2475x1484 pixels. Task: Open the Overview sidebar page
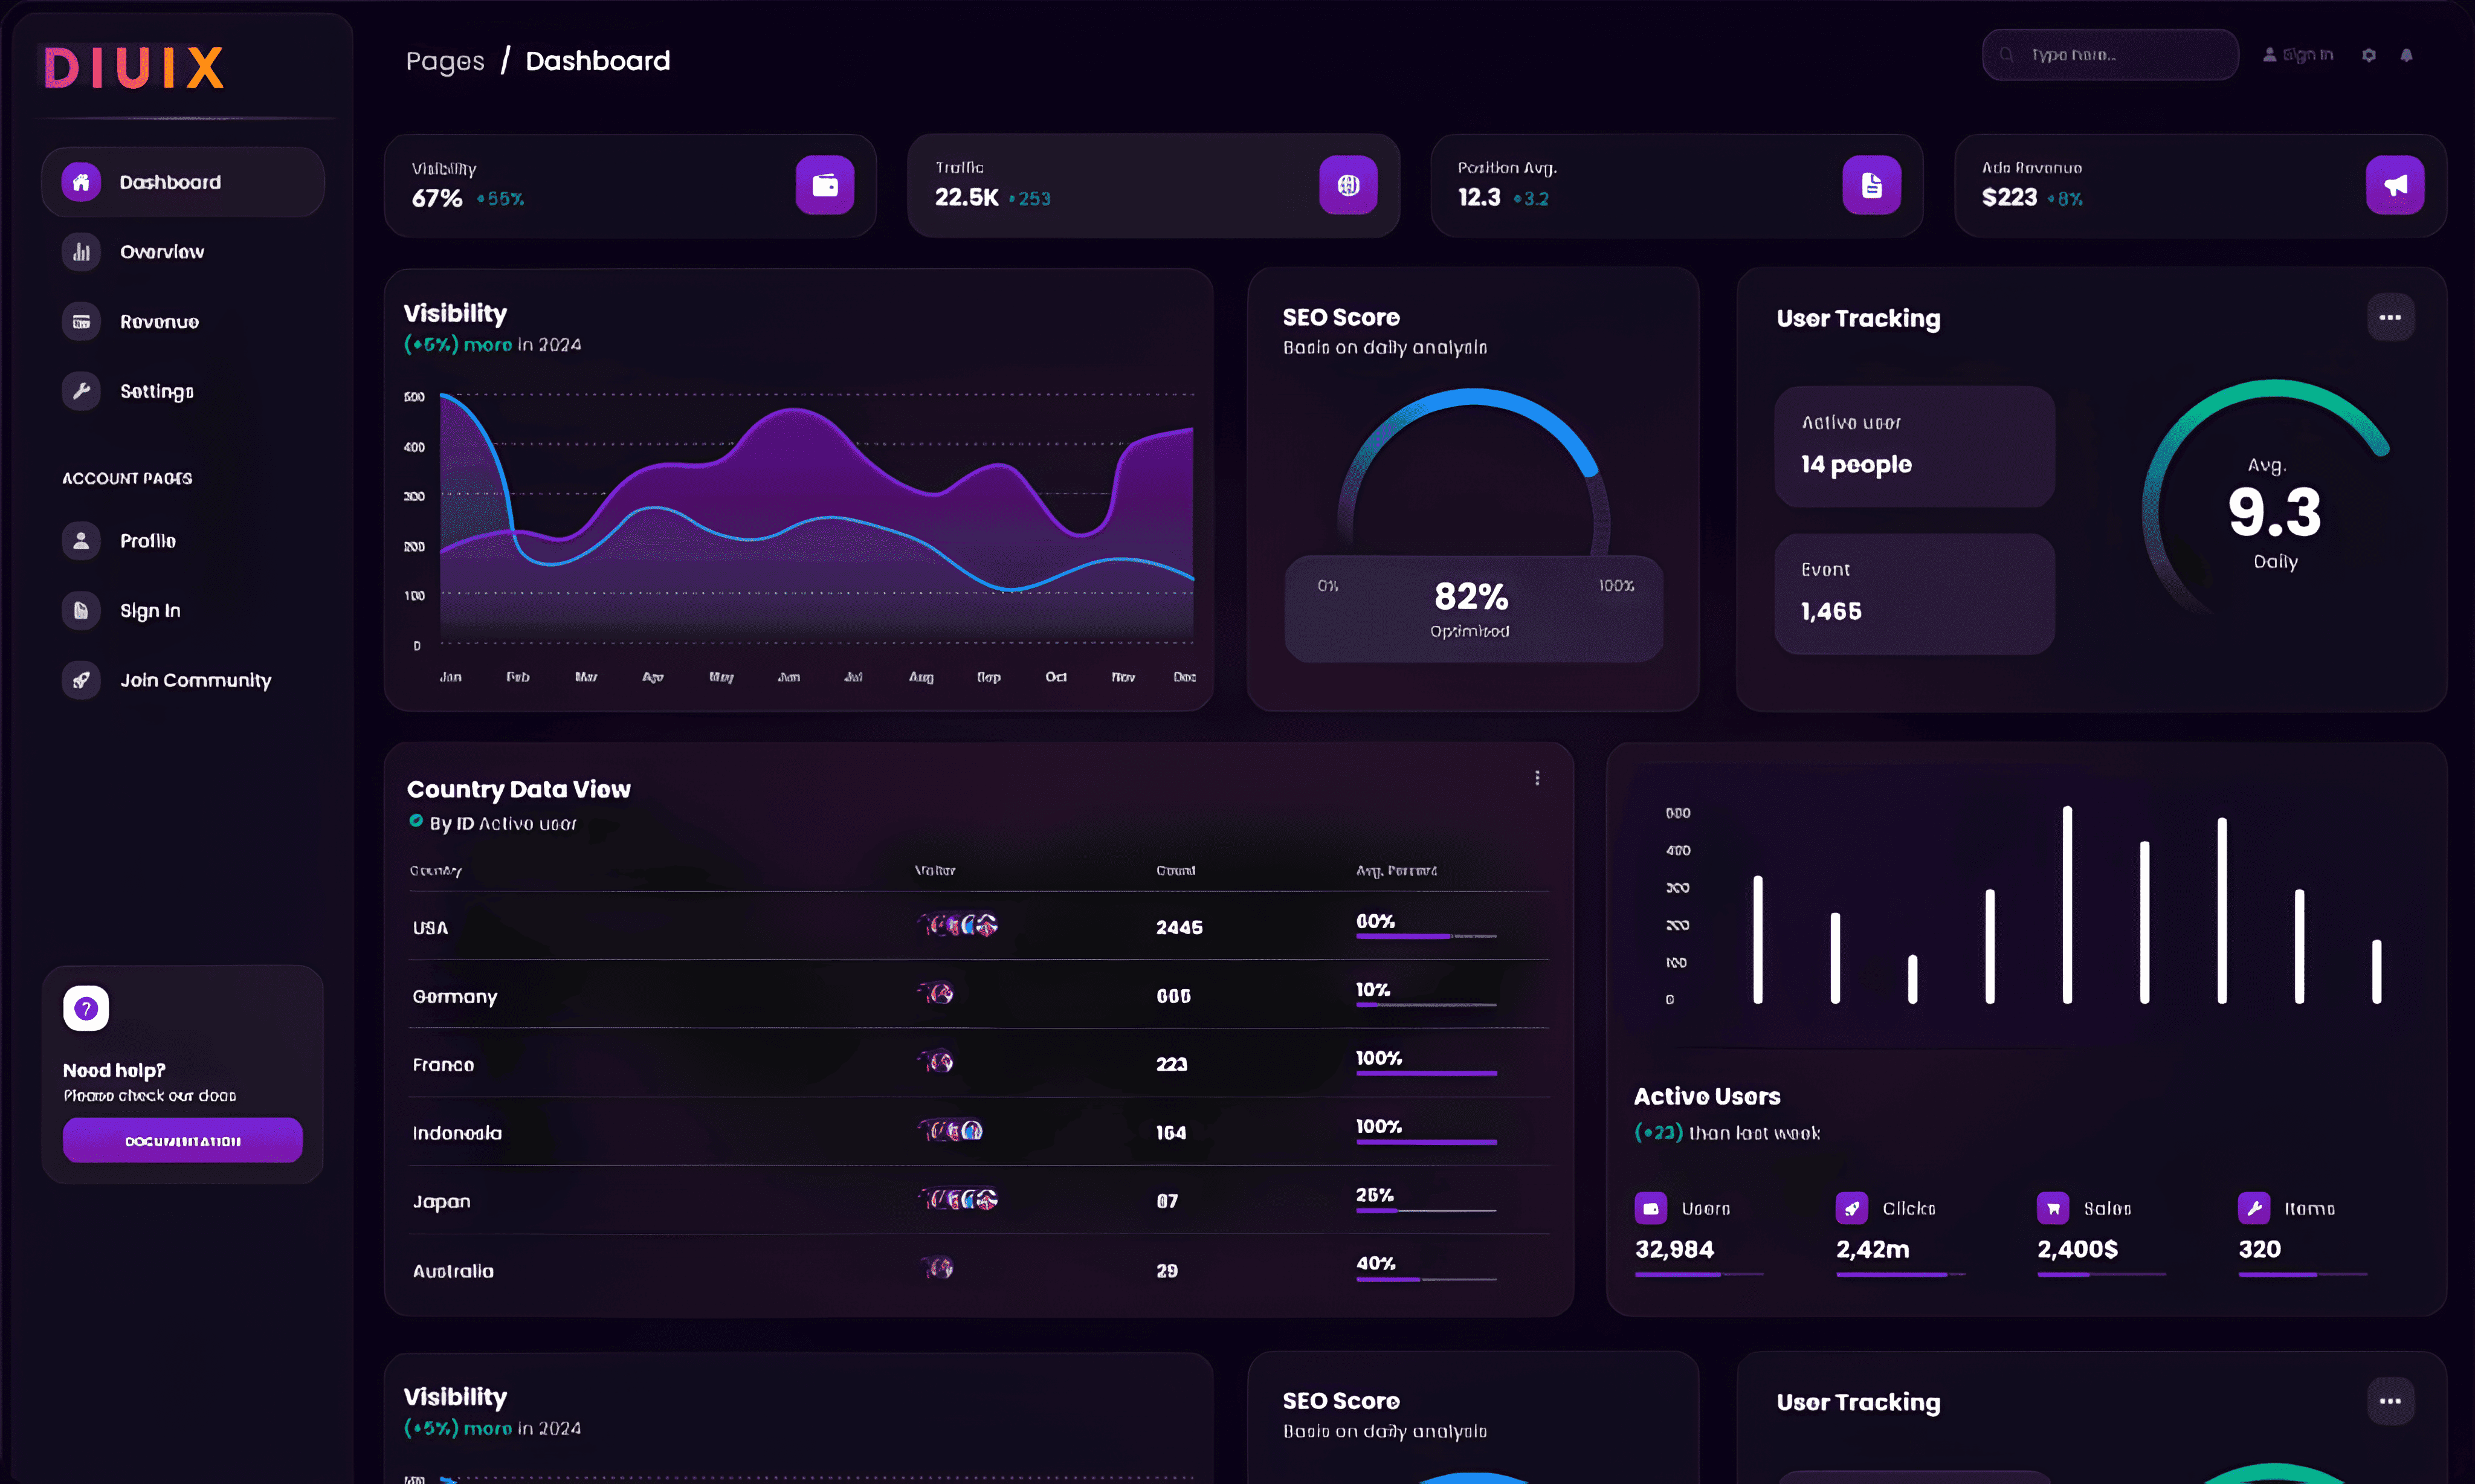(161, 252)
